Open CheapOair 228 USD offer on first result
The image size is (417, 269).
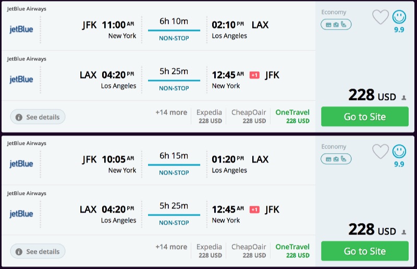click(x=249, y=116)
